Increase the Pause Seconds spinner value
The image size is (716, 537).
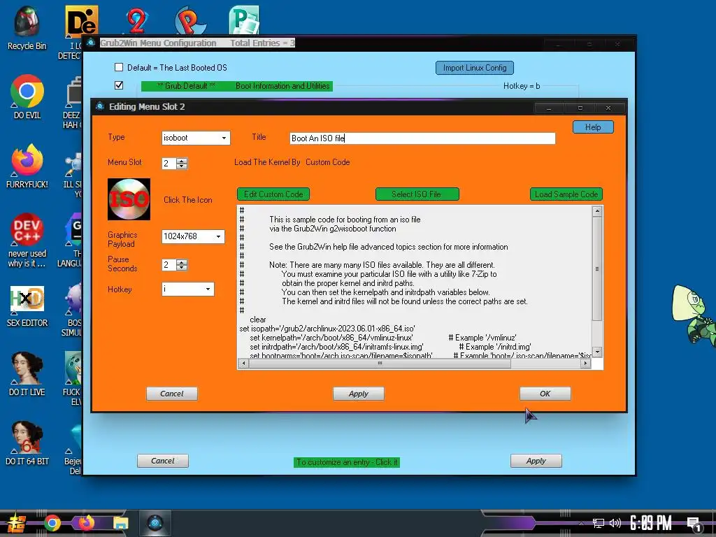pos(182,262)
